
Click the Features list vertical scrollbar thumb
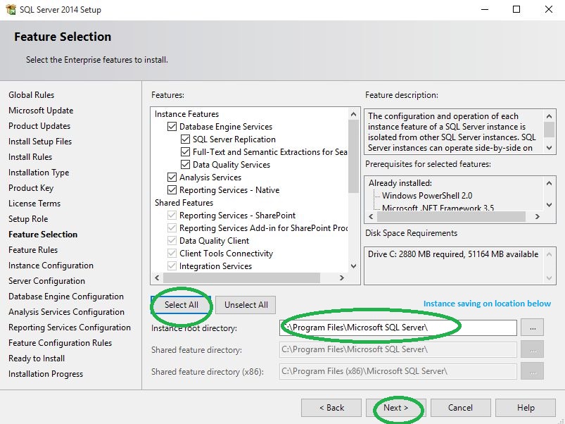coord(353,156)
